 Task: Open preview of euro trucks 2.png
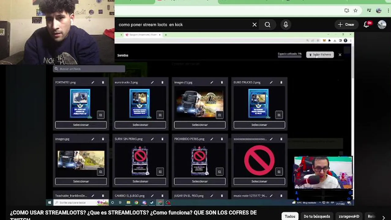click(x=160, y=115)
